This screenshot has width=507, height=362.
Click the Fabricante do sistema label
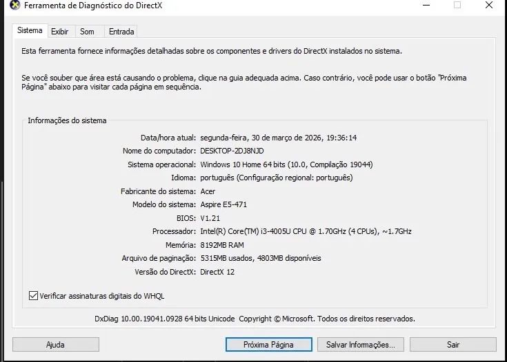click(158, 191)
